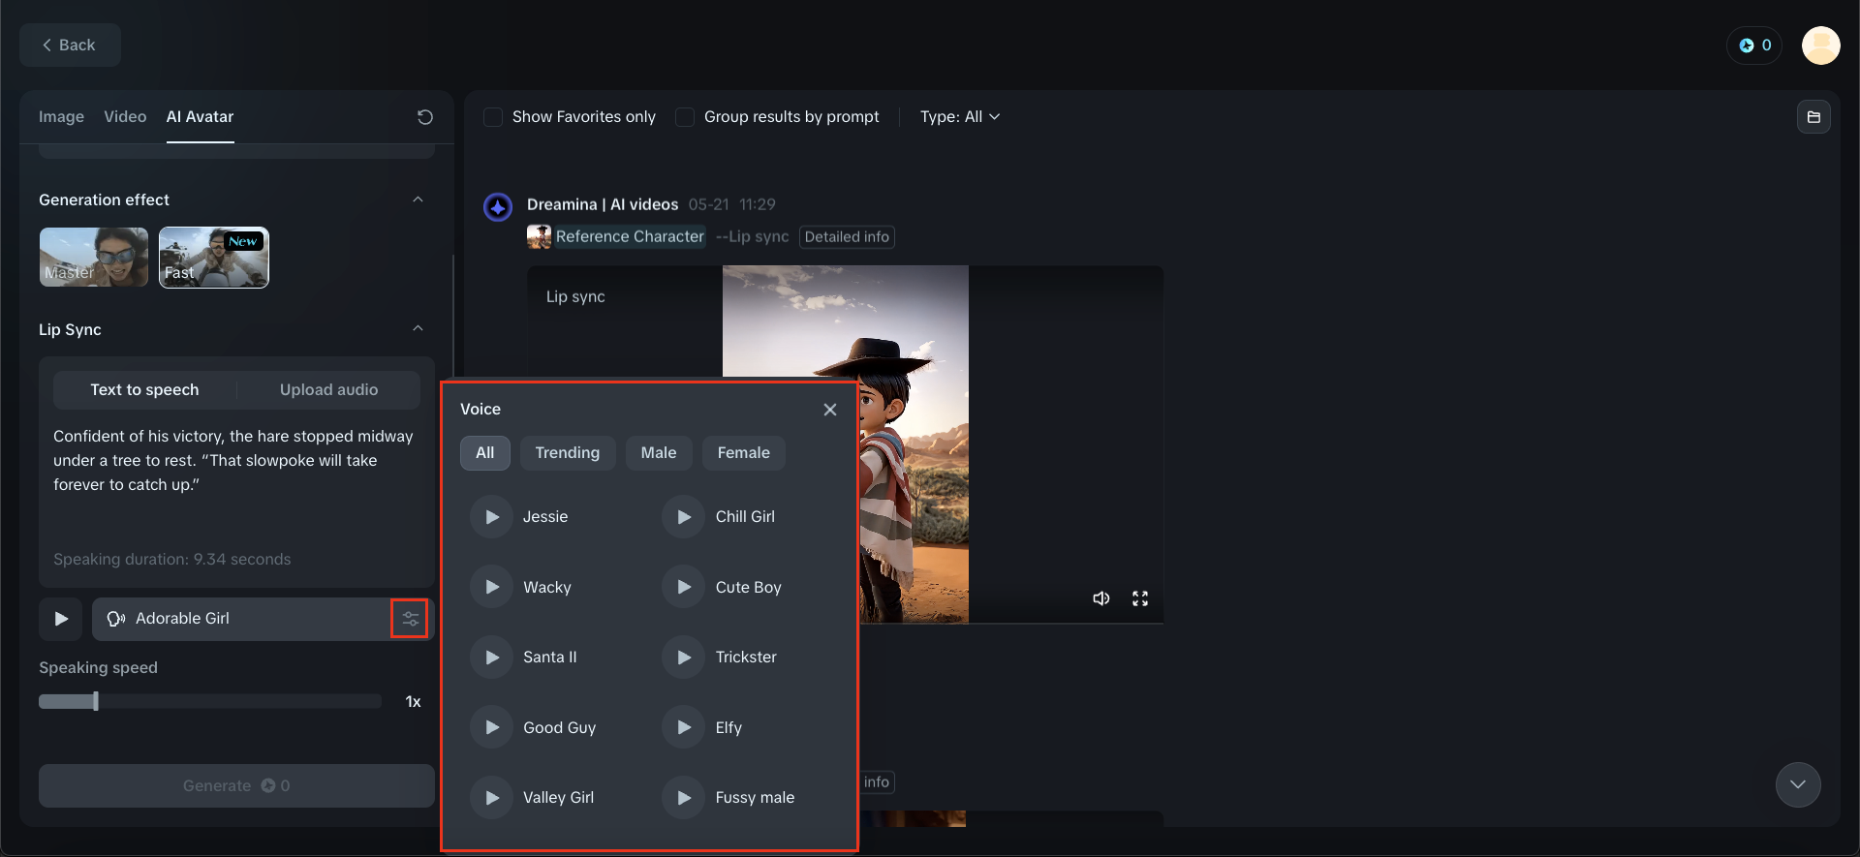Click the Reference Character tag
The image size is (1860, 857).
coord(630,236)
